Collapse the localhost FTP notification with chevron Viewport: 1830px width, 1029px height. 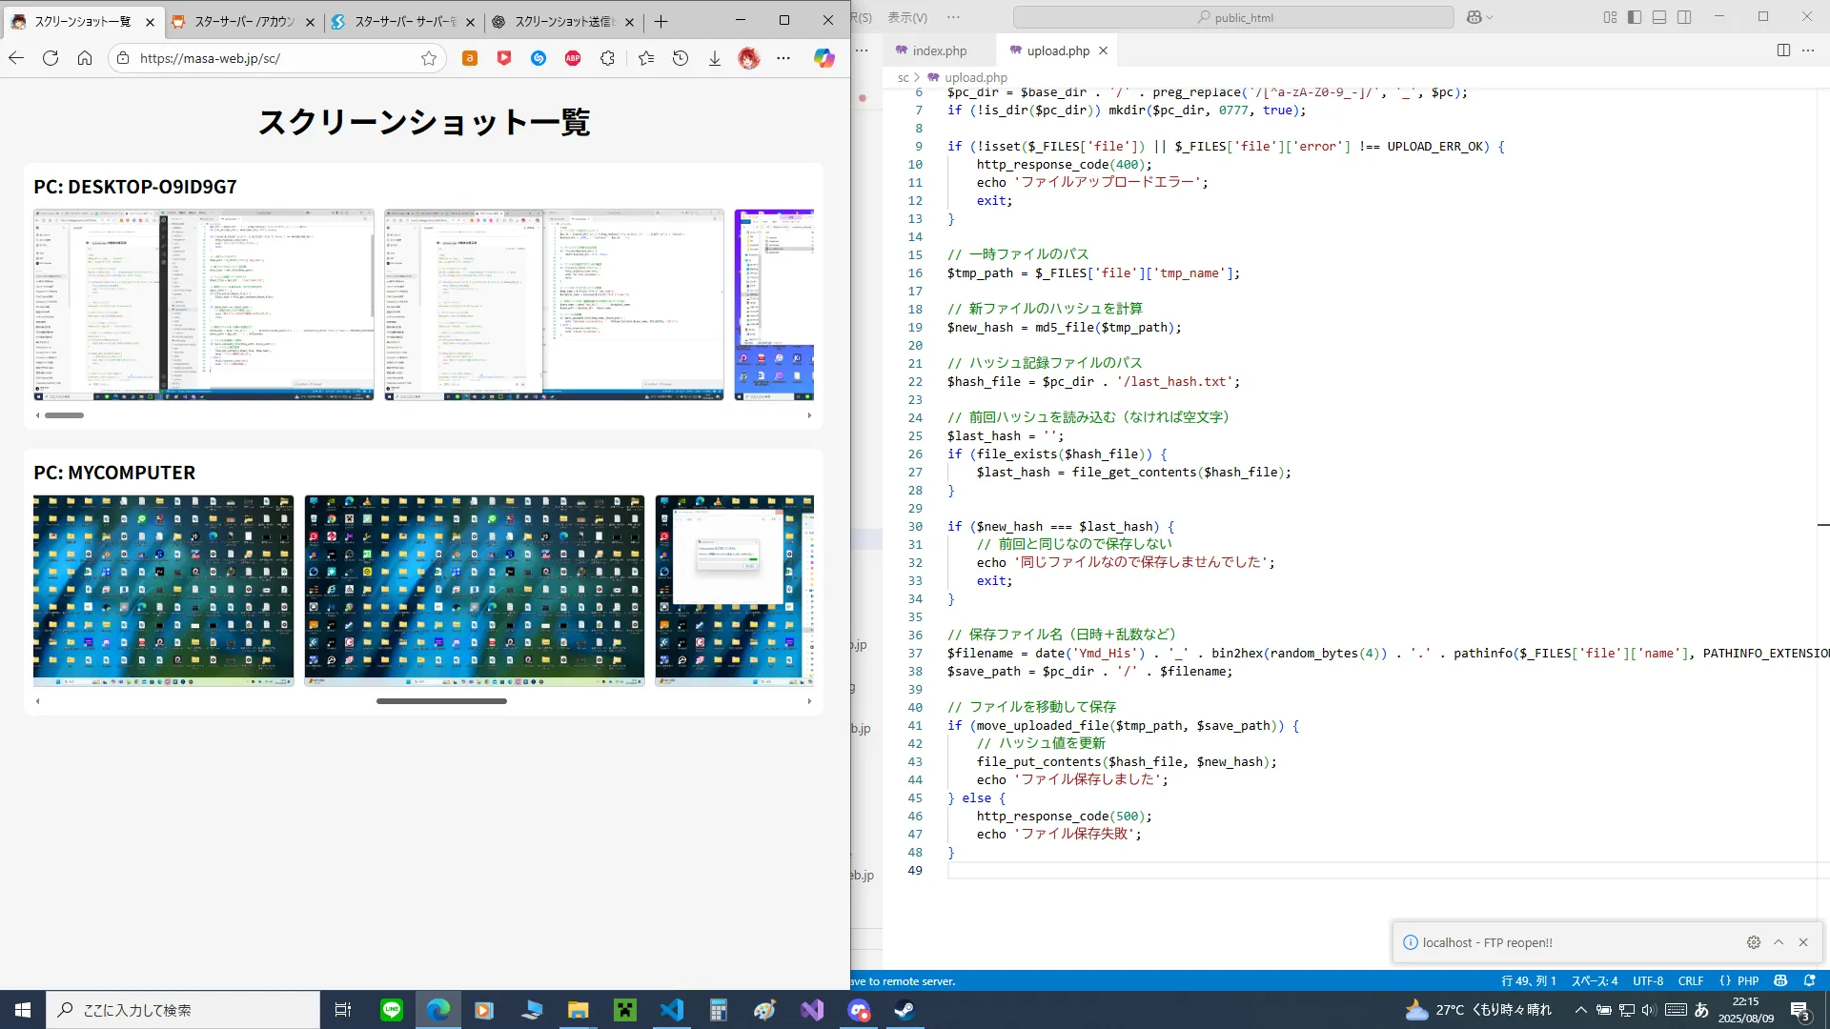(x=1779, y=942)
